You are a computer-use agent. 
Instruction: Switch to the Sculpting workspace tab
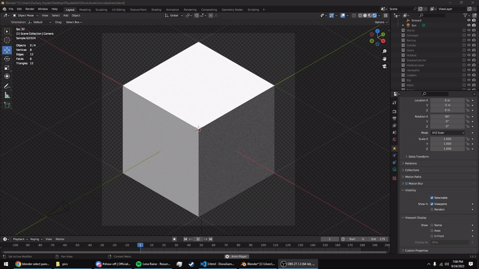(102, 10)
